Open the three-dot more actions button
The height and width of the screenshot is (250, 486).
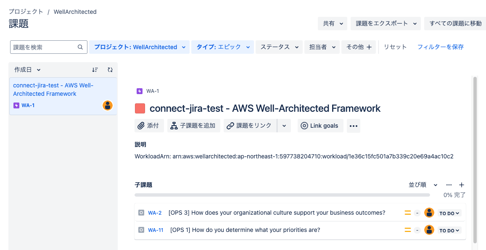pyautogui.click(x=353, y=126)
